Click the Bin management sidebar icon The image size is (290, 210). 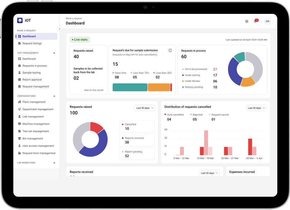19,138
